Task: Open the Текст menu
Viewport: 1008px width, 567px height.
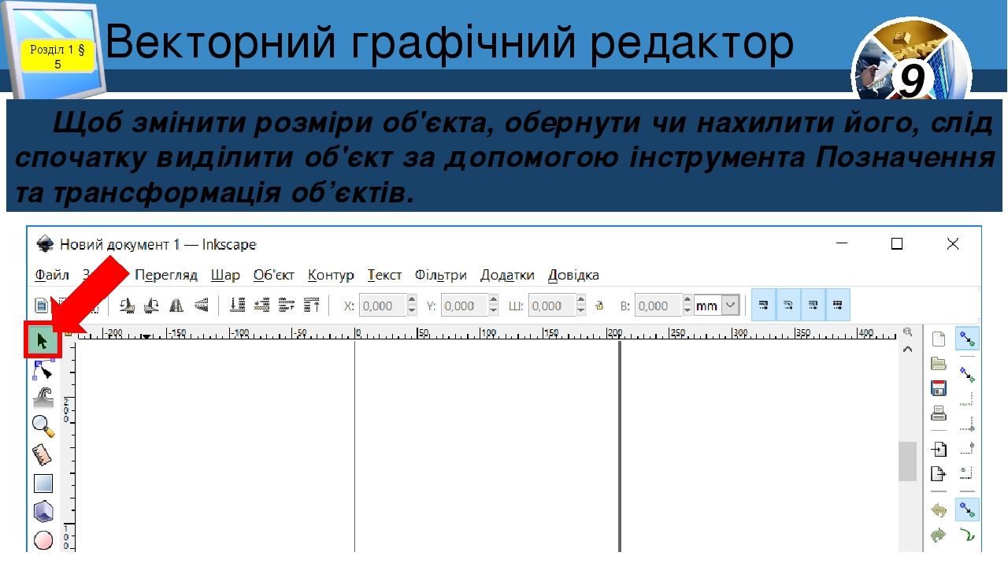Action: [384, 275]
